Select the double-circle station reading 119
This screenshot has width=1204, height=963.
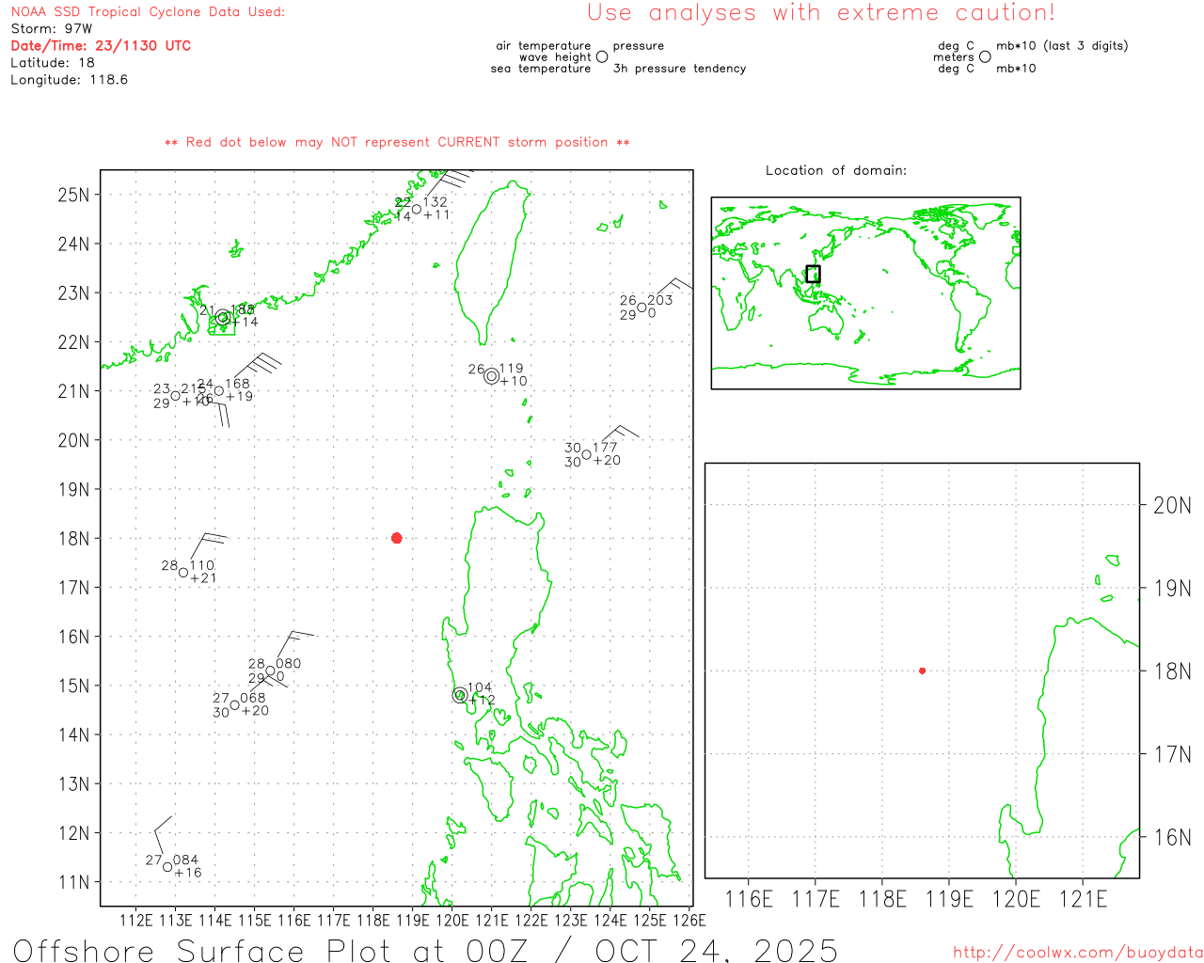[x=491, y=376]
